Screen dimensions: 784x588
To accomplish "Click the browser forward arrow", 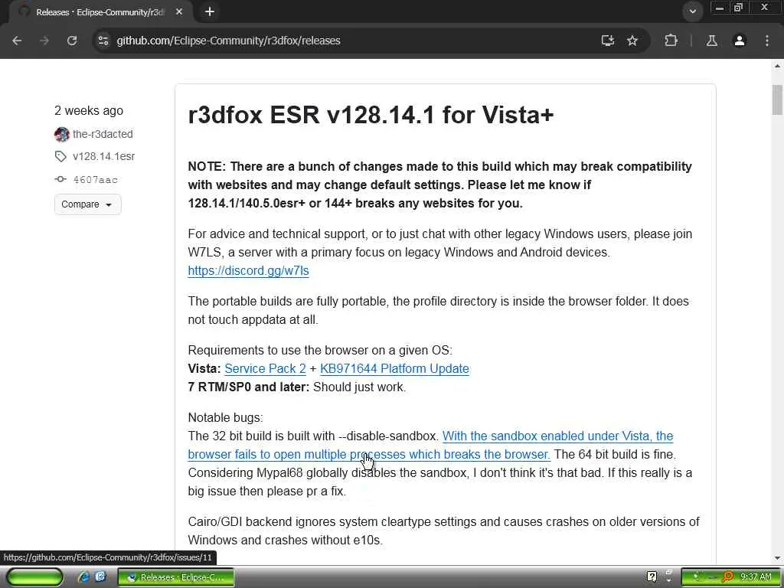I will point(44,41).
